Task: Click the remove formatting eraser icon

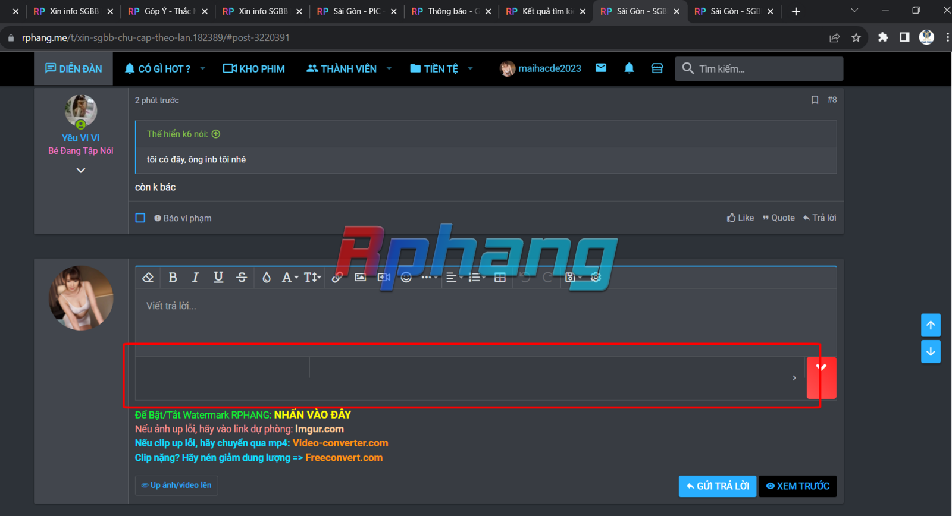Action: click(148, 277)
